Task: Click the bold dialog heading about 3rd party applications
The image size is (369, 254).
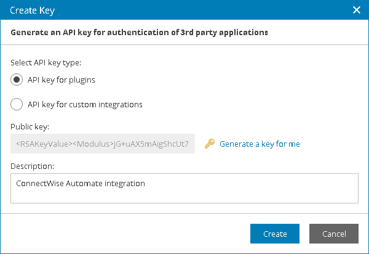Action: pyautogui.click(x=140, y=32)
